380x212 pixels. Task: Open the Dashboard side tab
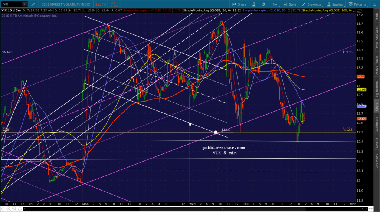(x=377, y=125)
